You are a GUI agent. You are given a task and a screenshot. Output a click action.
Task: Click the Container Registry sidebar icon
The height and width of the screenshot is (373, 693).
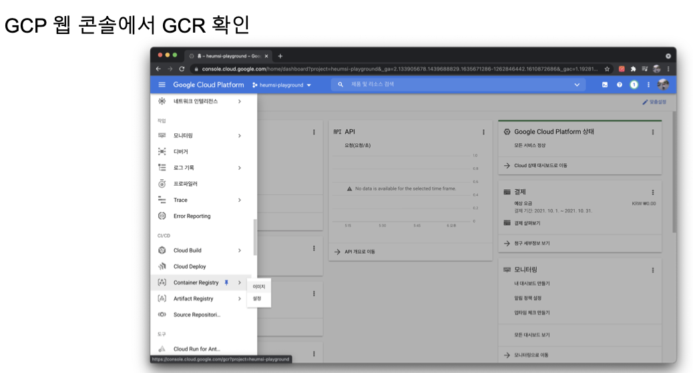tap(162, 282)
